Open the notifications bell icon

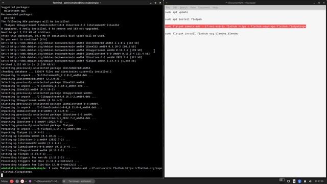pos(305,181)
